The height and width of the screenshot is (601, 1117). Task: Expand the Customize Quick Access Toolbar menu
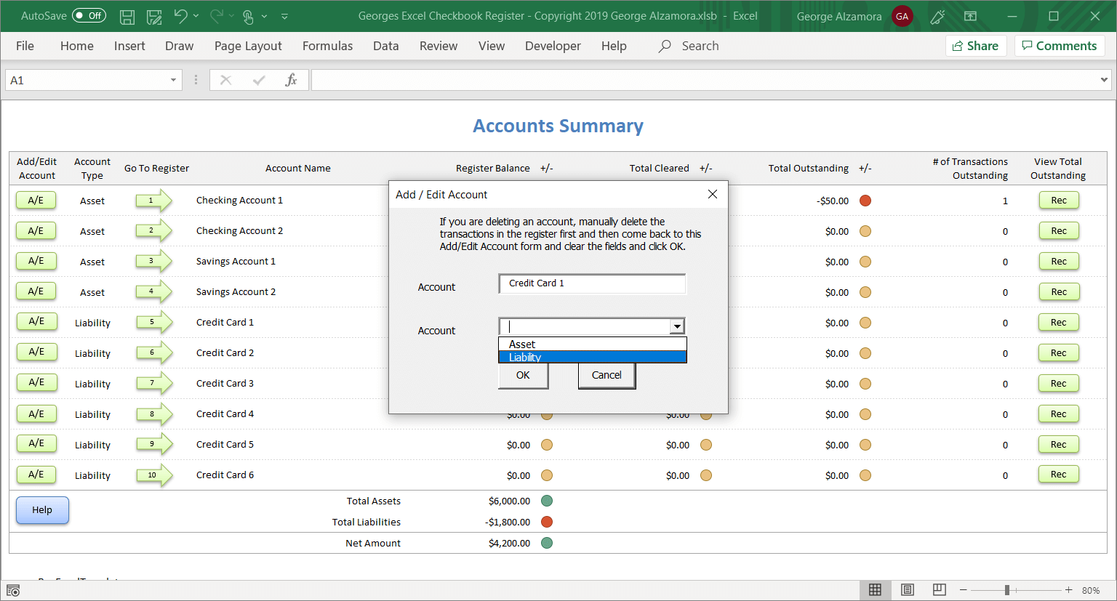[284, 16]
